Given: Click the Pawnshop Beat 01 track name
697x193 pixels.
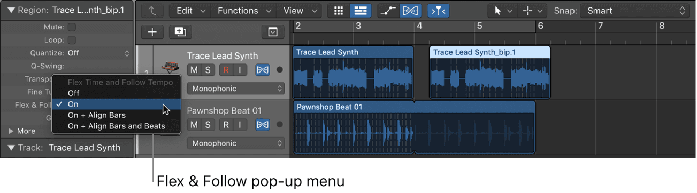Looking at the screenshot, I should click(x=224, y=110).
